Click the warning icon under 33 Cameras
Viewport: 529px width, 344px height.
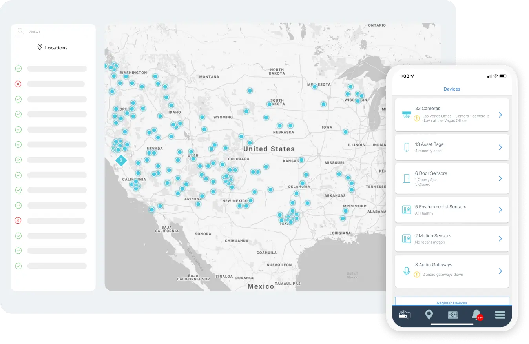417,118
